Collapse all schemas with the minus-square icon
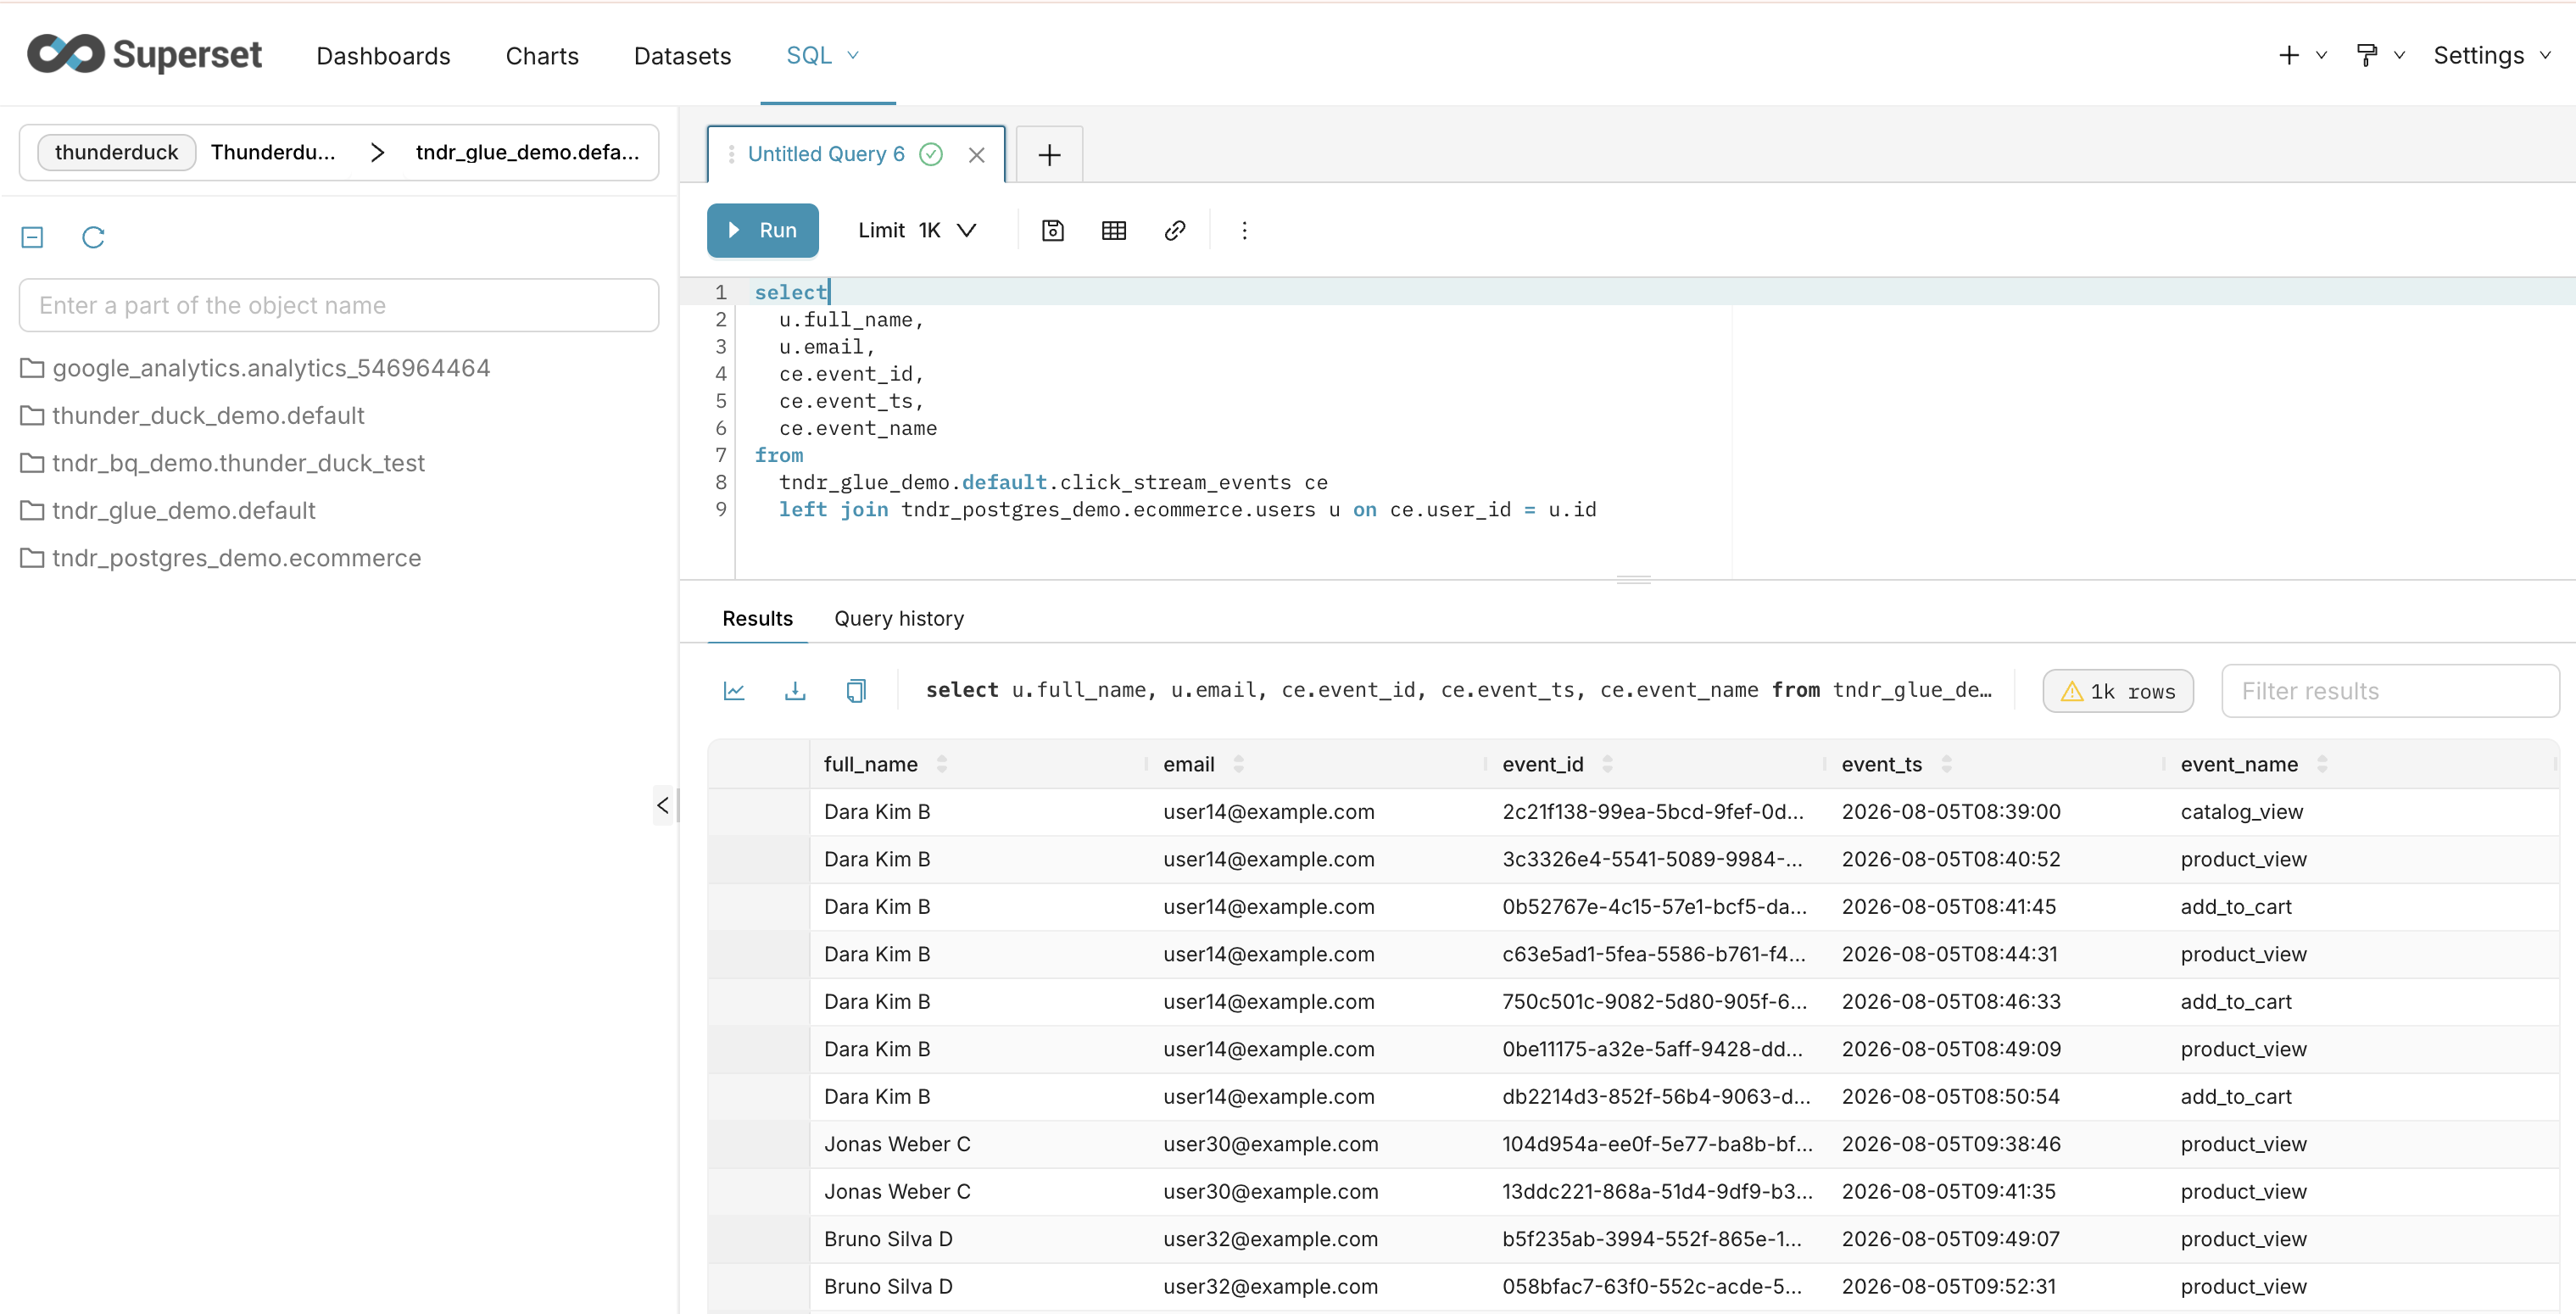Screen dimensions: 2576x1314 32,237
